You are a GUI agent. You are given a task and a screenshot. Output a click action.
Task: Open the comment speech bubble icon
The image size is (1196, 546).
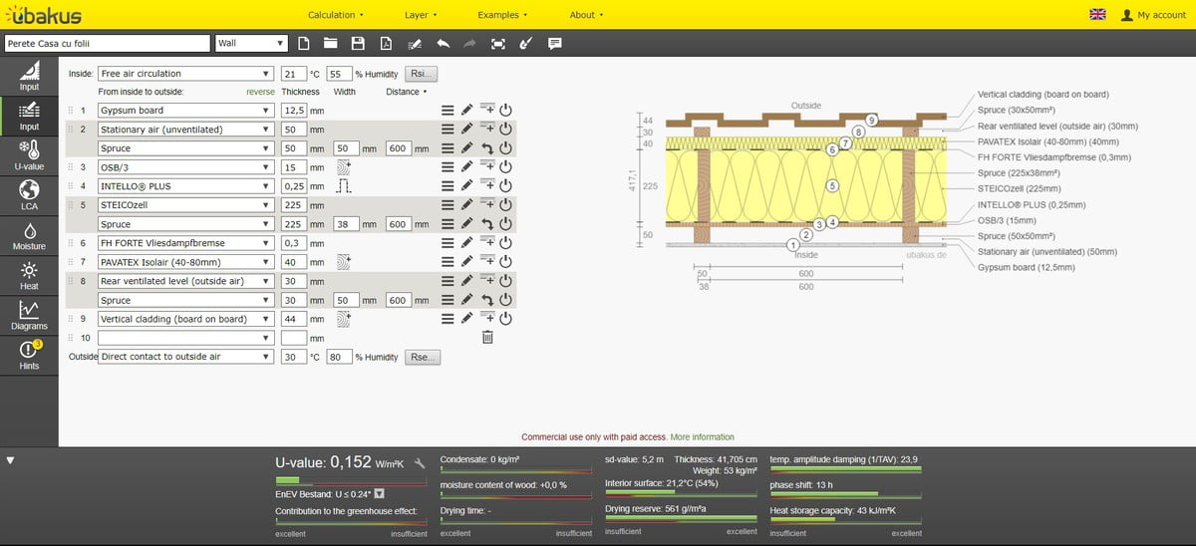[x=555, y=44]
